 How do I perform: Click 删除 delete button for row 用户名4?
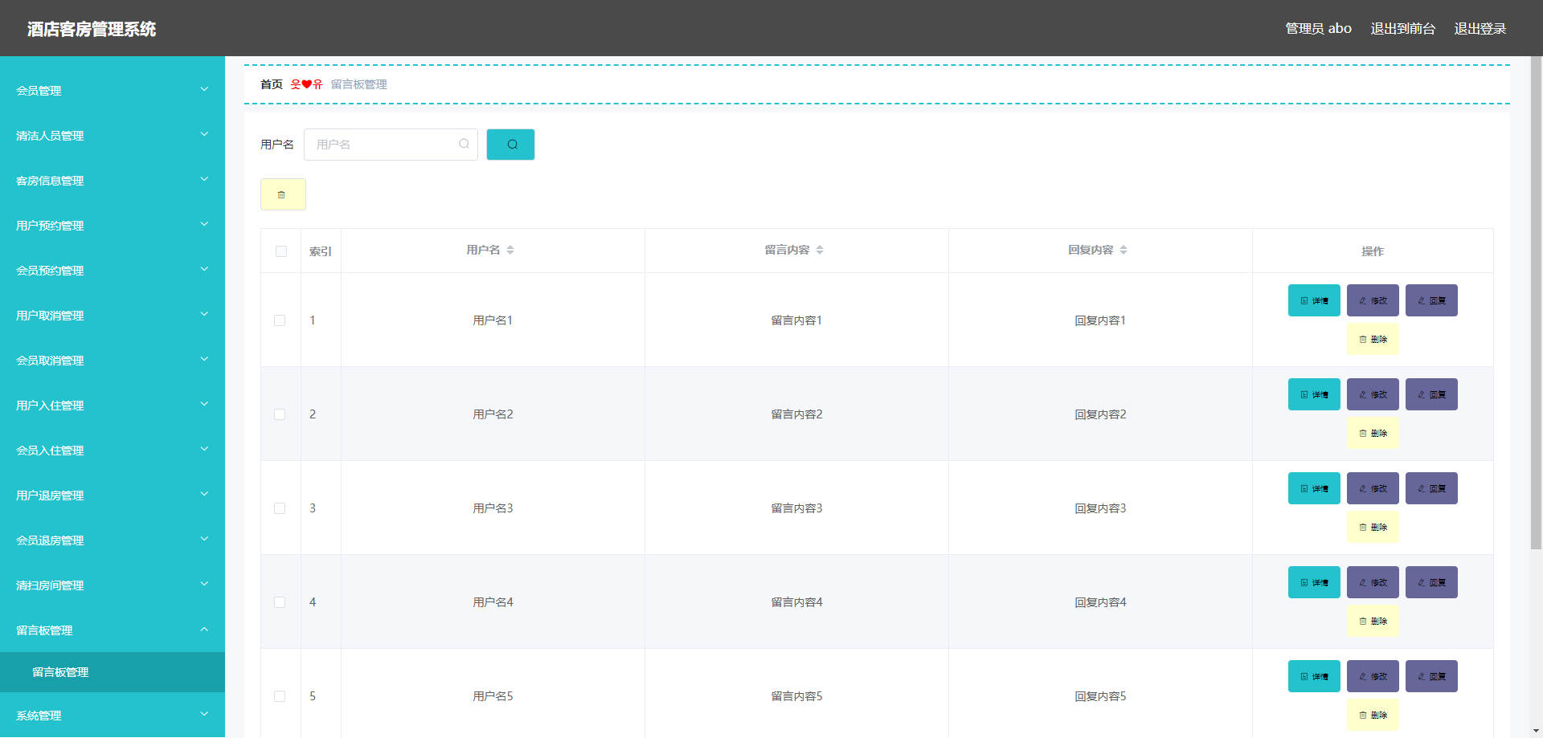[1373, 621]
